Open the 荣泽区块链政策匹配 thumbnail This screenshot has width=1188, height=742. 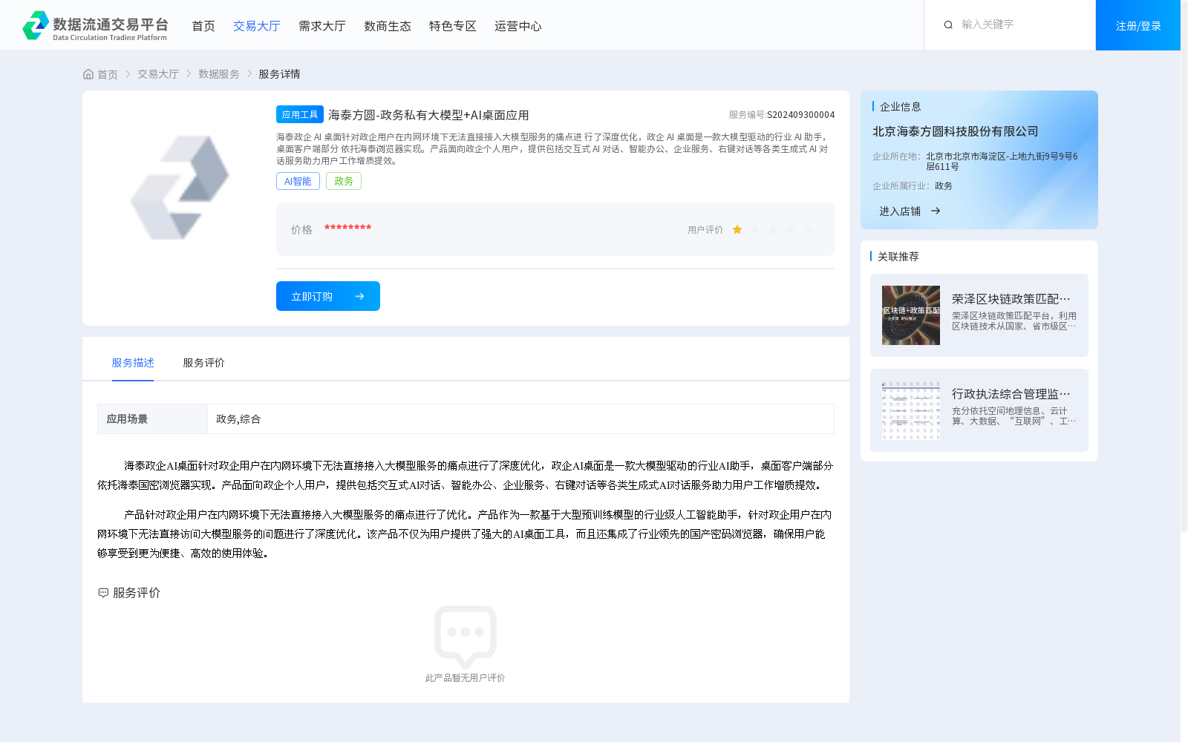(911, 315)
